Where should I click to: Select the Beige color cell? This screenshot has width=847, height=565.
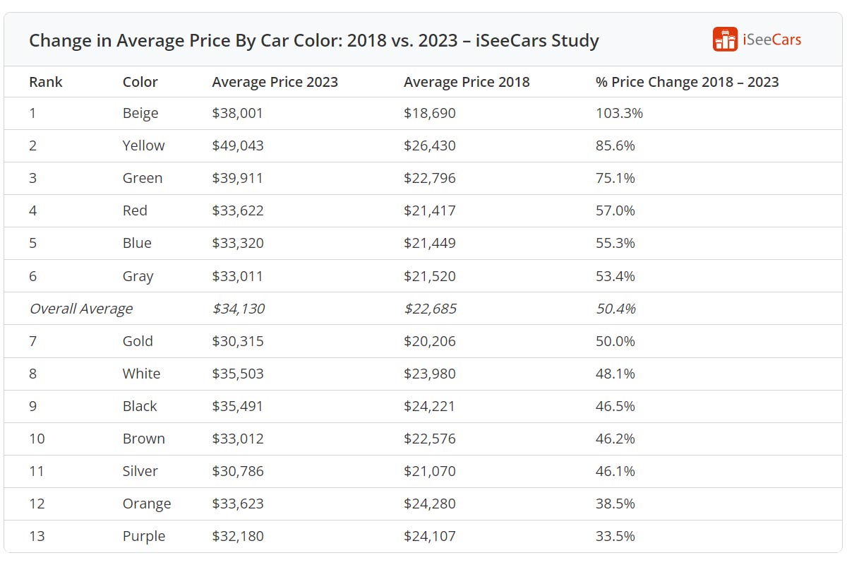140,113
